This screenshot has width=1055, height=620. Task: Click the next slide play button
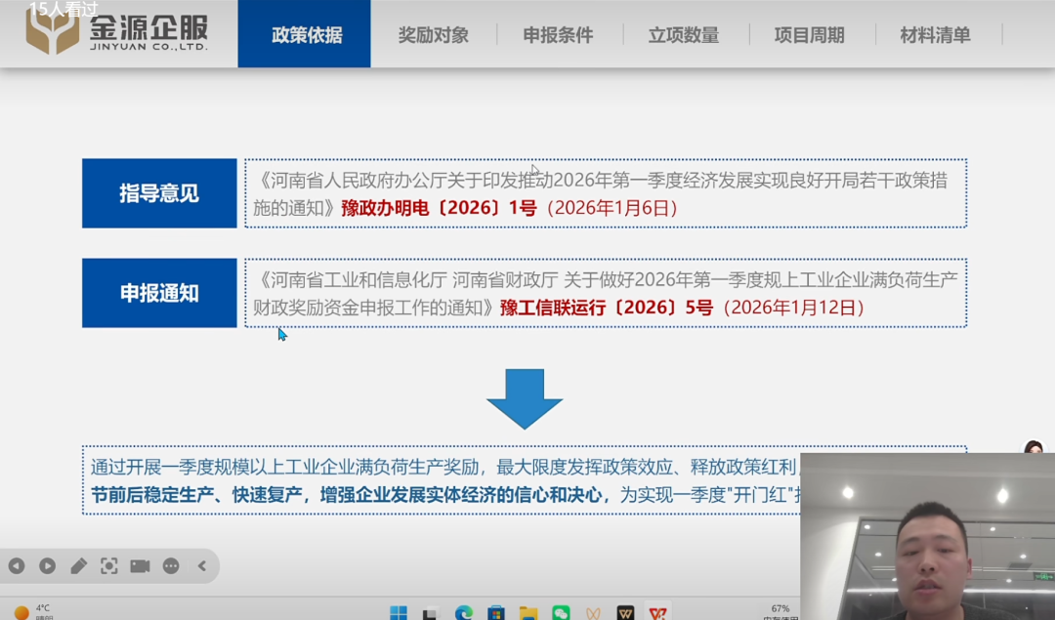click(x=47, y=565)
